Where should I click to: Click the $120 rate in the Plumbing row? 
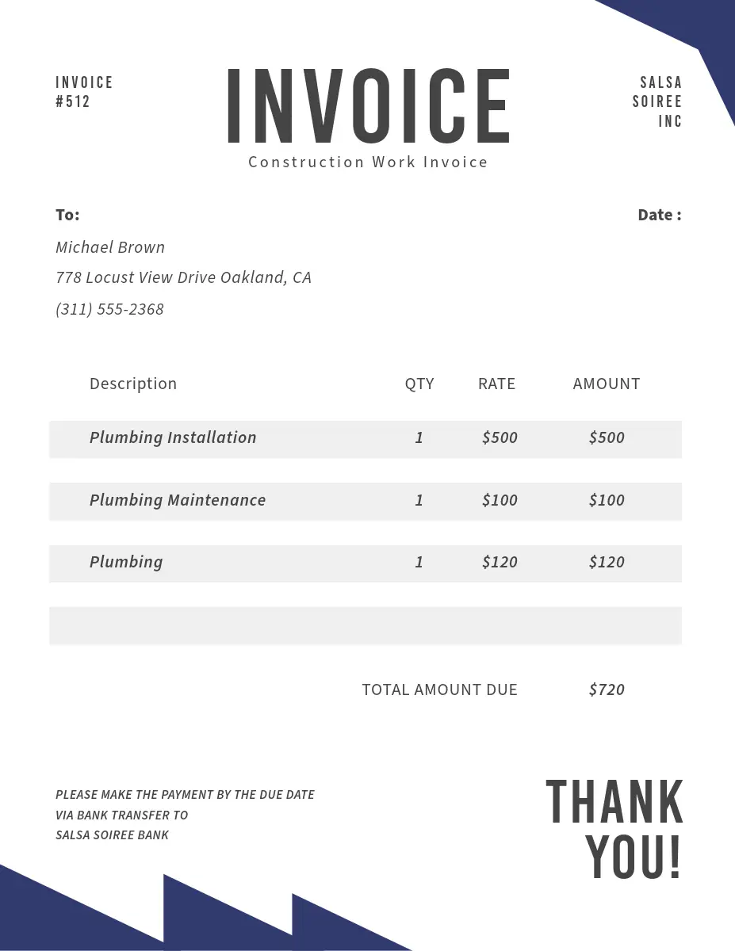pos(500,562)
